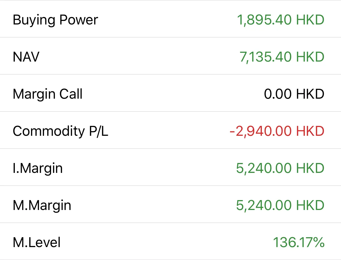Select the M.Level label

(37, 243)
